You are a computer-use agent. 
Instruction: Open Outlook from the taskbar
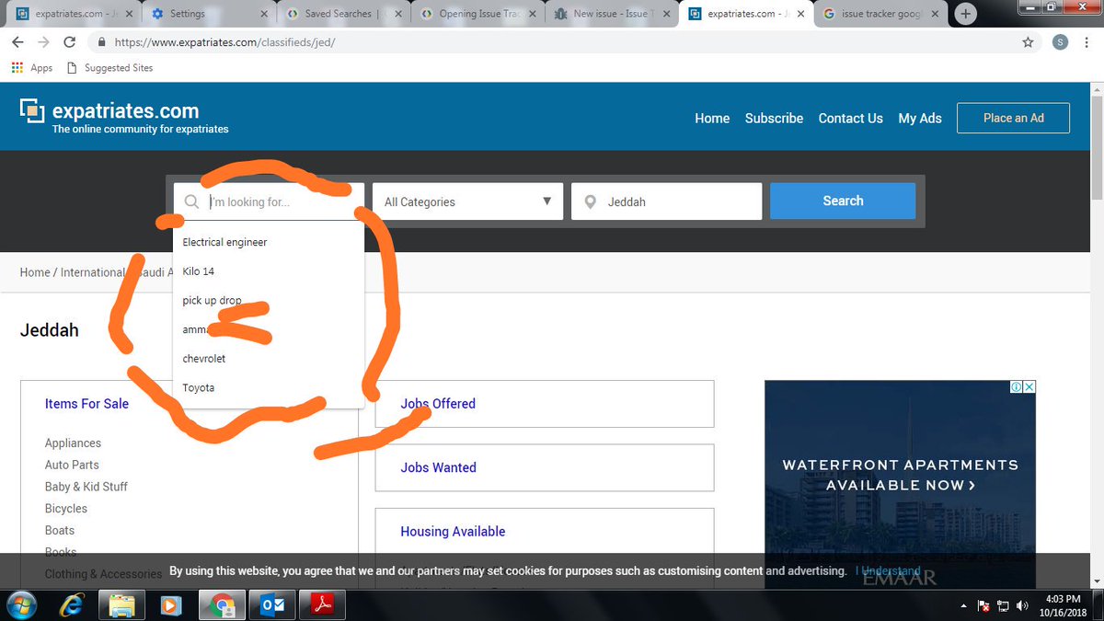[272, 605]
